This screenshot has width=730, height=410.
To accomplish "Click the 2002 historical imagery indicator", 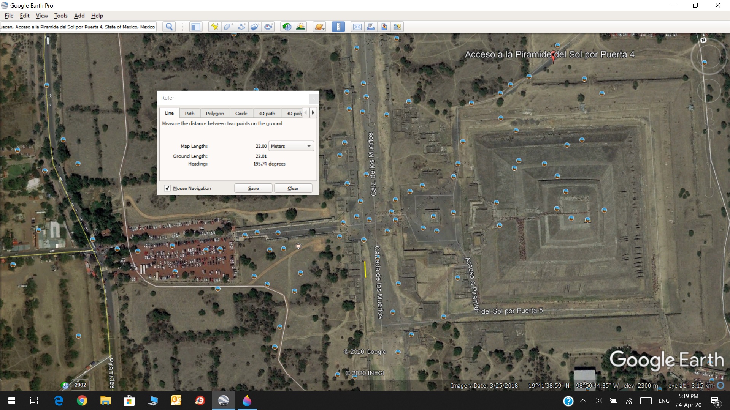I will [80, 385].
